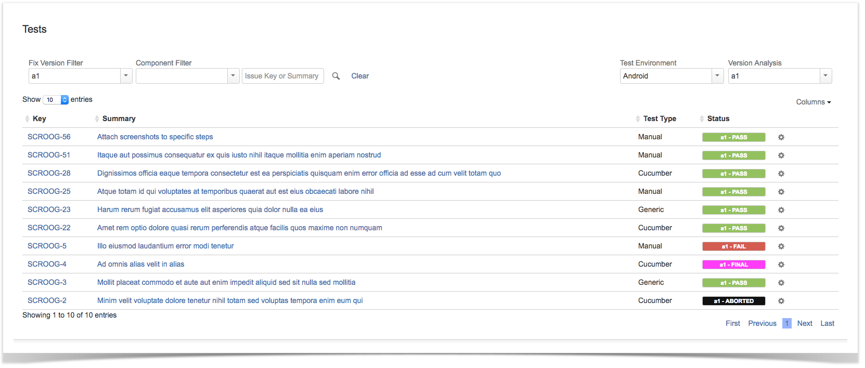Focus the Issue Key or Summary field

point(283,76)
